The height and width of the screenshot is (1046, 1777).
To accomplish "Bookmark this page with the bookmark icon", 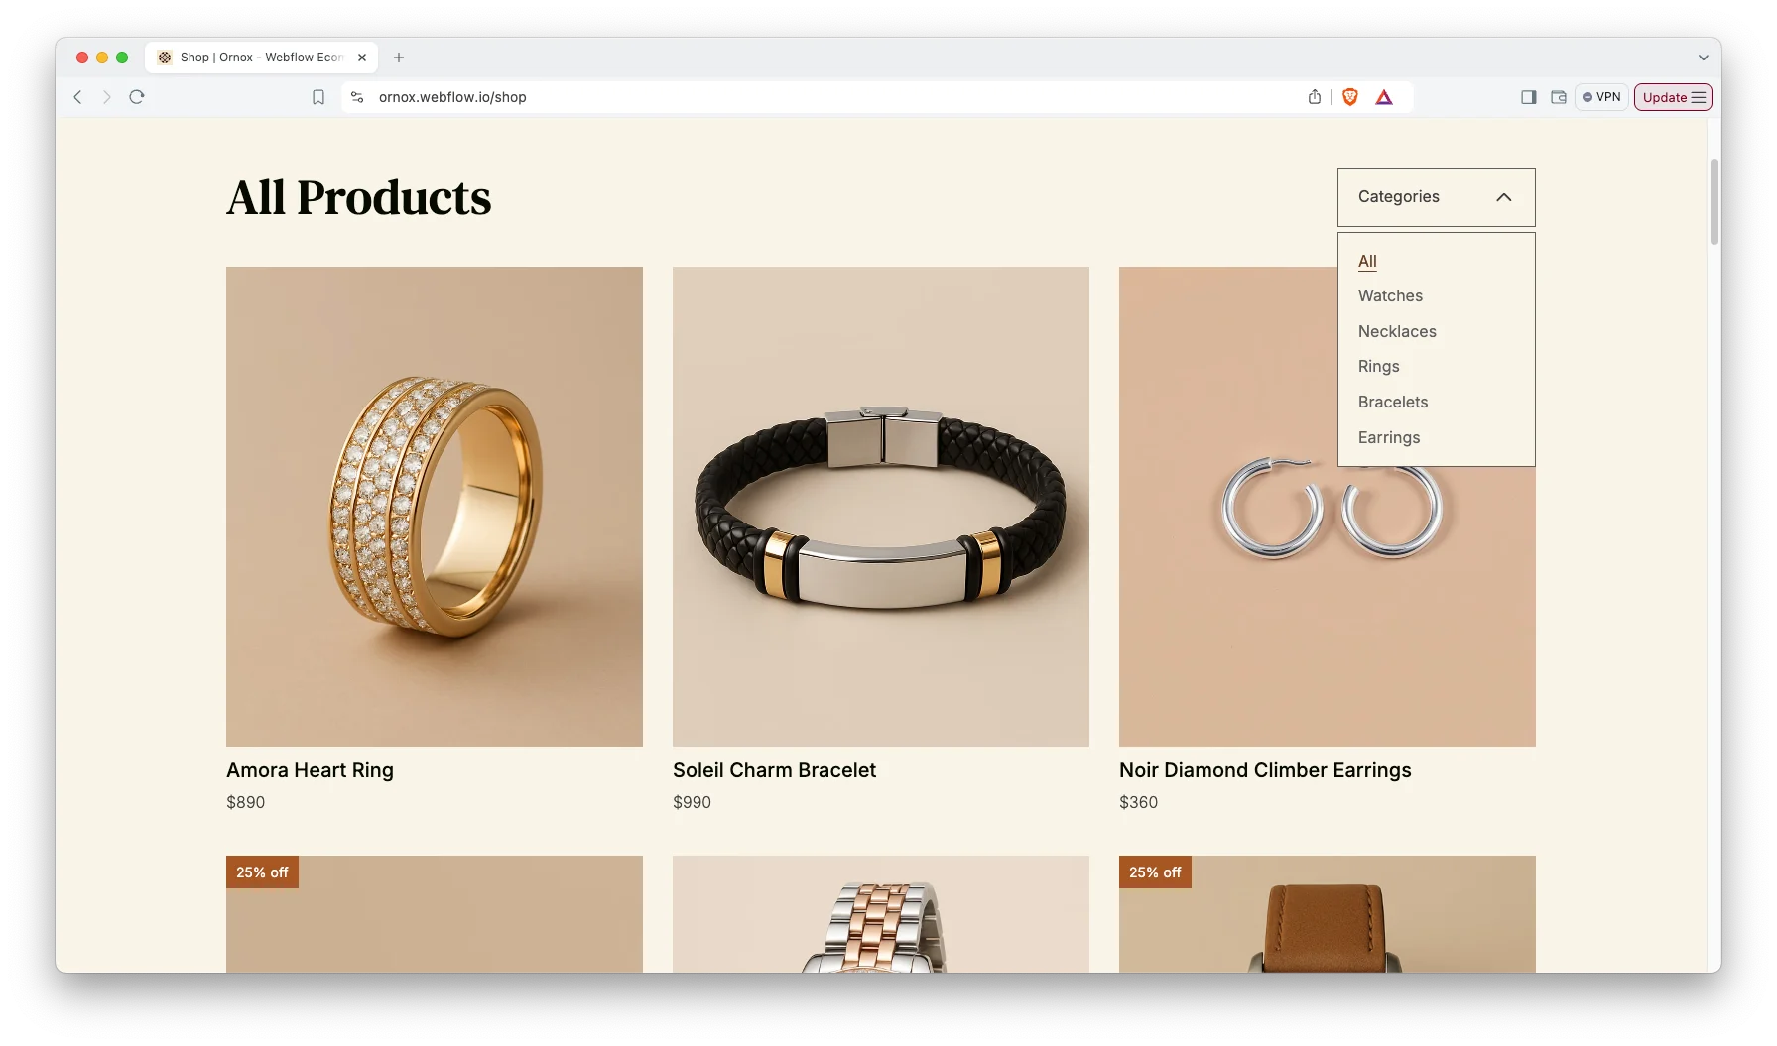I will click(x=318, y=97).
